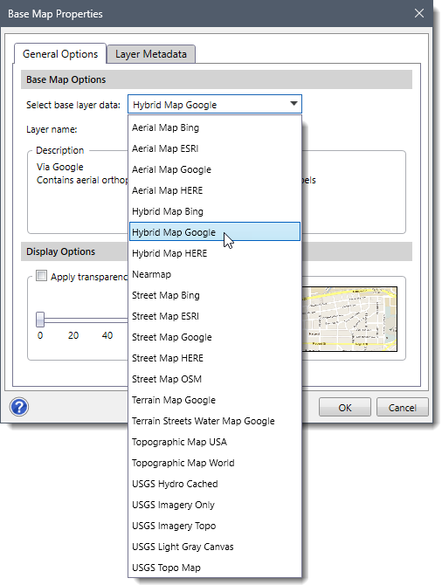Pick highlighted Hybrid Map Google item

pyautogui.click(x=215, y=231)
